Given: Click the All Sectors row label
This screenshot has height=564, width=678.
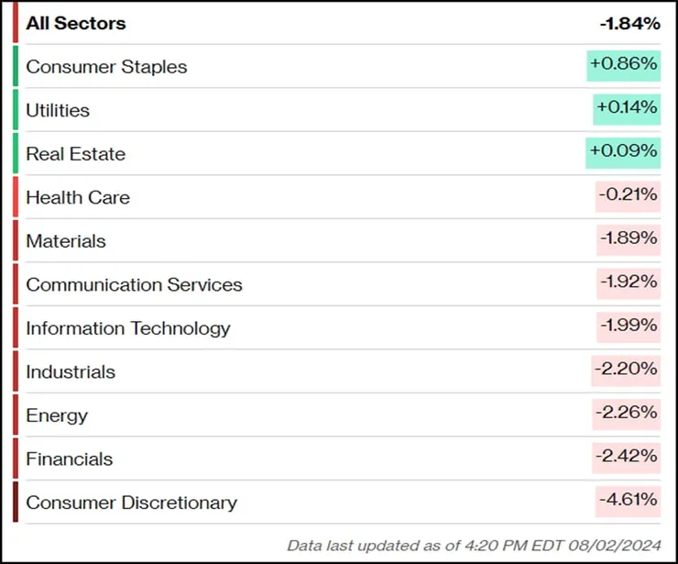Looking at the screenshot, I should (76, 23).
